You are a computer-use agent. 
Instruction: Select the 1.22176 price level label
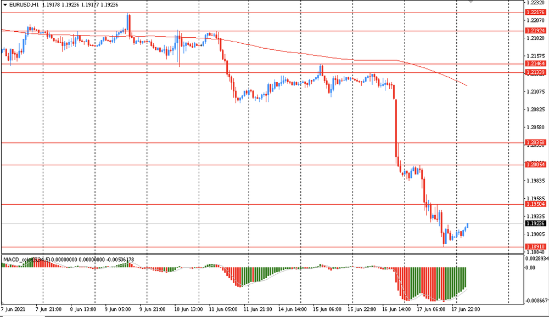click(x=535, y=12)
